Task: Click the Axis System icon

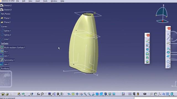Action: click(x=160, y=94)
